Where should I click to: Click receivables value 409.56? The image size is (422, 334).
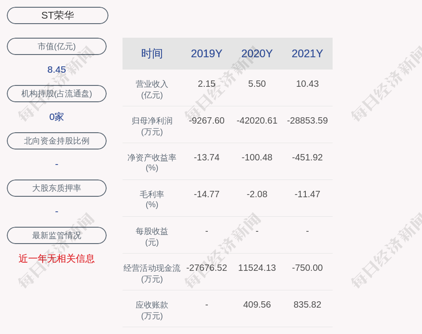257,304
